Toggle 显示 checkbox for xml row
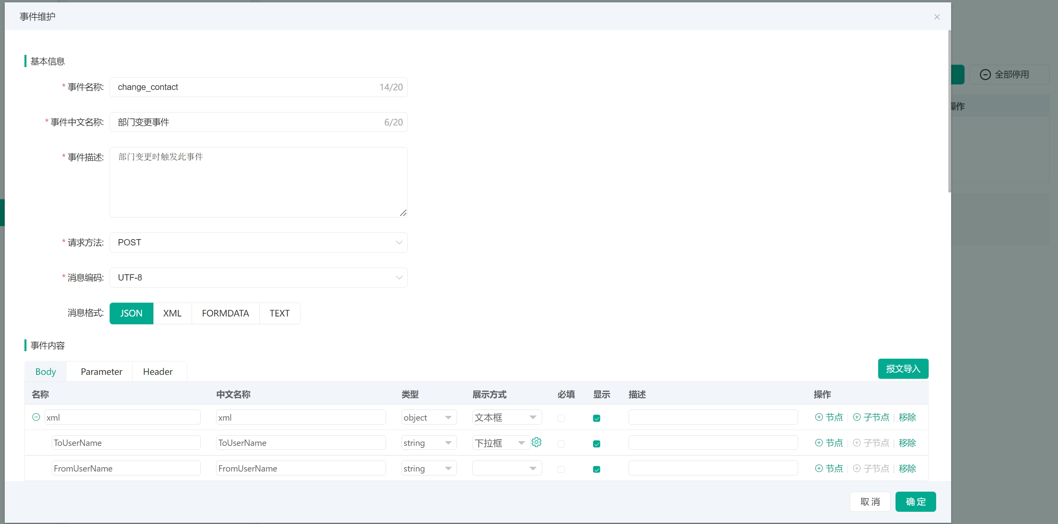This screenshot has width=1058, height=524. [597, 418]
